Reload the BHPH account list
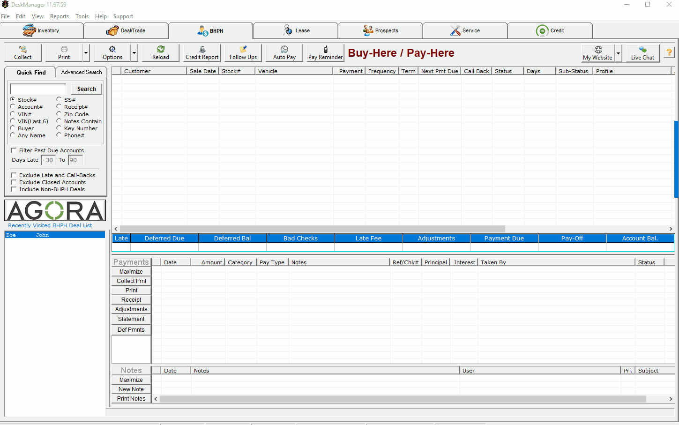The image size is (679, 425). pyautogui.click(x=161, y=52)
